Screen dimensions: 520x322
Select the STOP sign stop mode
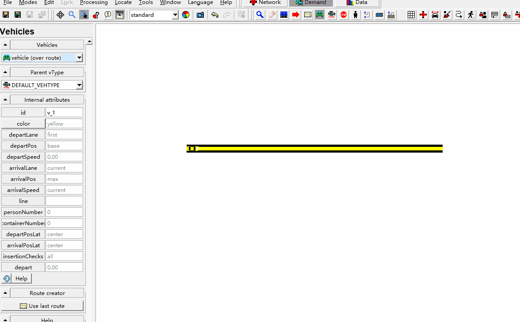[344, 15]
